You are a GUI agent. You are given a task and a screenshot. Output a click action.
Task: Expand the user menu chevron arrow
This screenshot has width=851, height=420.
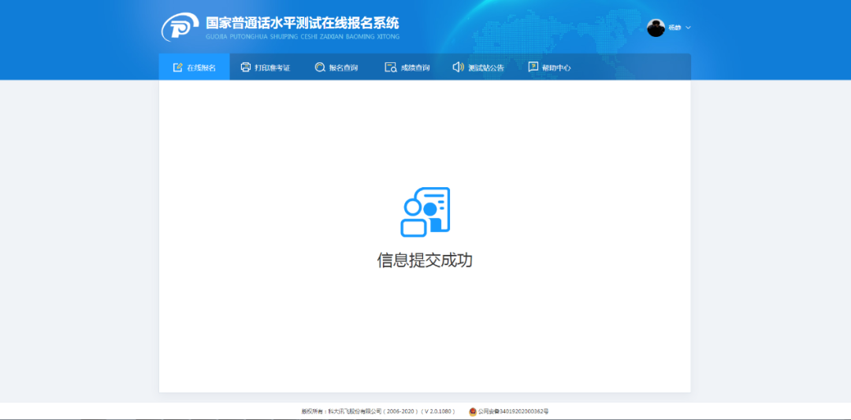[688, 28]
